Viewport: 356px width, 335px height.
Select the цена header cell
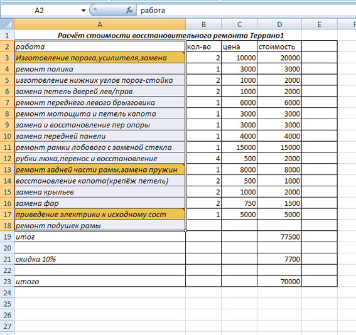239,46
